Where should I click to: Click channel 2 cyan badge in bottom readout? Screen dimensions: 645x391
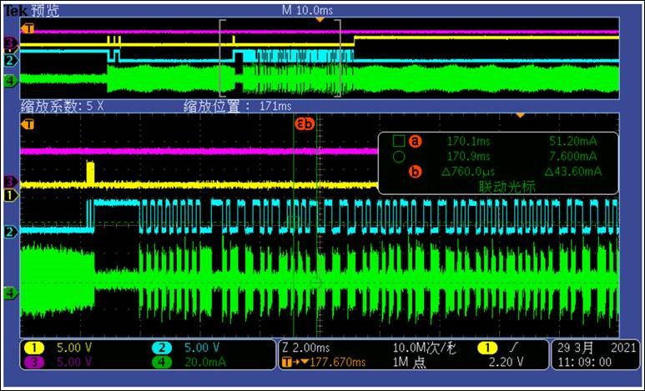point(162,348)
